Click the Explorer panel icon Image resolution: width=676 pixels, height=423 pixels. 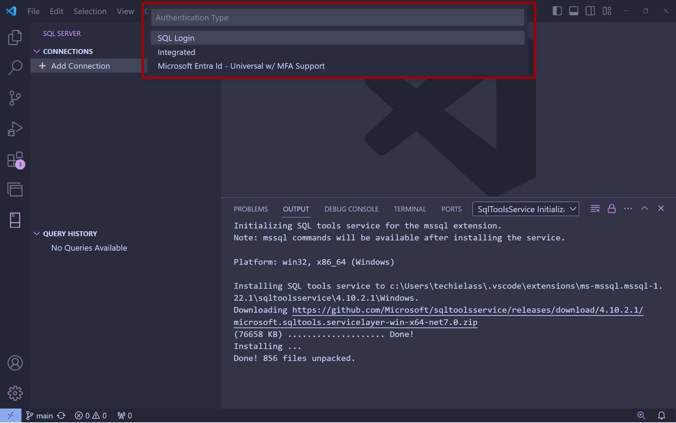click(x=14, y=36)
